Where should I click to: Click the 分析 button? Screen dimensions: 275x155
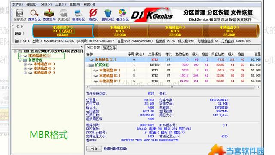tap(94, 149)
